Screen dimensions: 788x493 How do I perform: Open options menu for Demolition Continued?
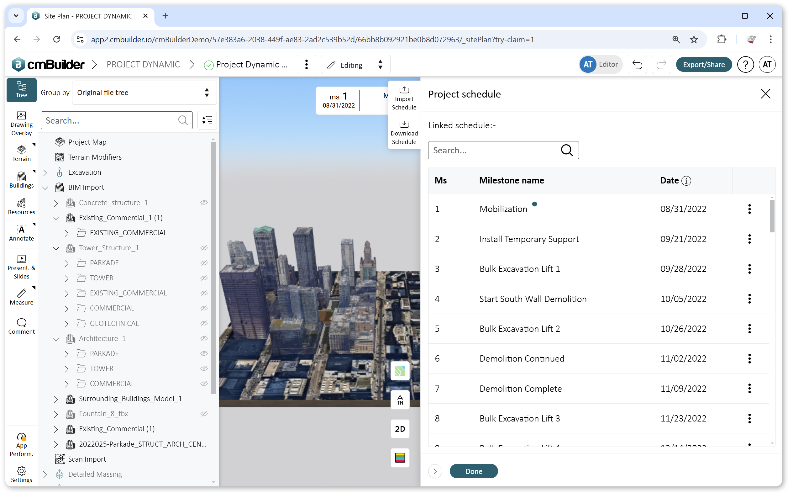749,359
